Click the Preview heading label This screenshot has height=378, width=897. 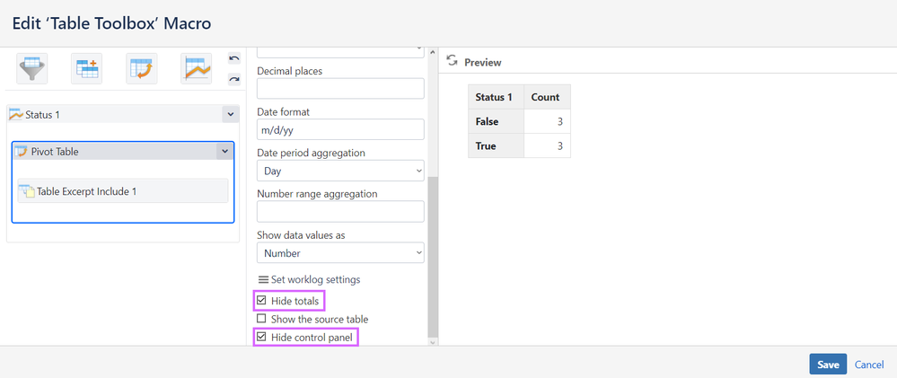click(483, 62)
